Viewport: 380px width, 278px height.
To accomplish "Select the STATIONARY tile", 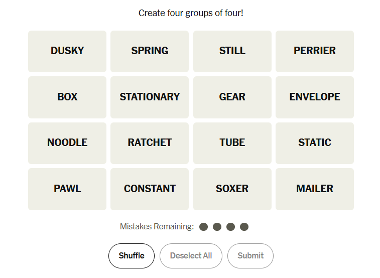I will coord(150,97).
